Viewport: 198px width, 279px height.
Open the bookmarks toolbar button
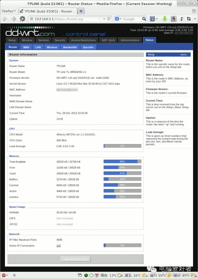pyautogui.click(x=152, y=19)
